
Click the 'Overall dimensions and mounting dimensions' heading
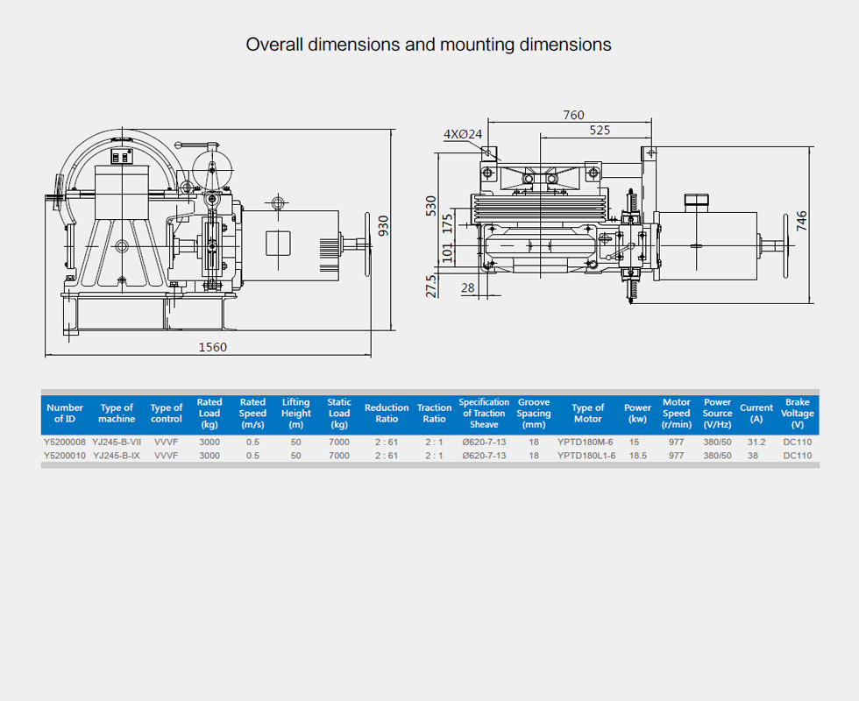(429, 45)
